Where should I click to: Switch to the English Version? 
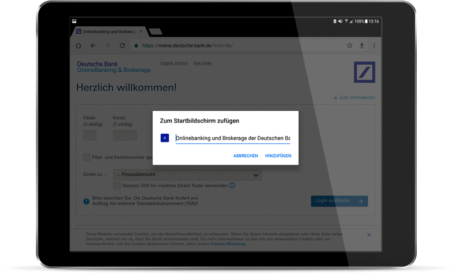point(174,63)
